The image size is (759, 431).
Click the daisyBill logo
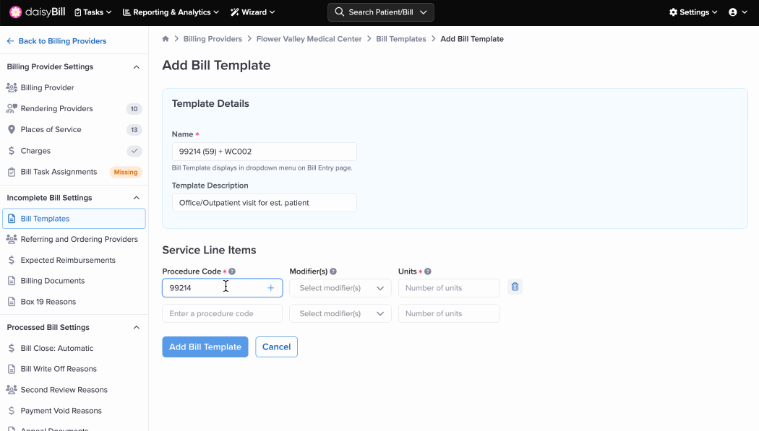coord(36,12)
